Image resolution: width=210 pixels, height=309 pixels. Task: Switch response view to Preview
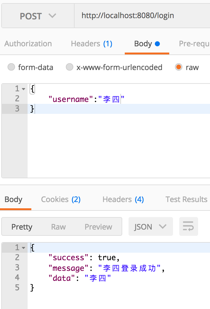click(98, 227)
